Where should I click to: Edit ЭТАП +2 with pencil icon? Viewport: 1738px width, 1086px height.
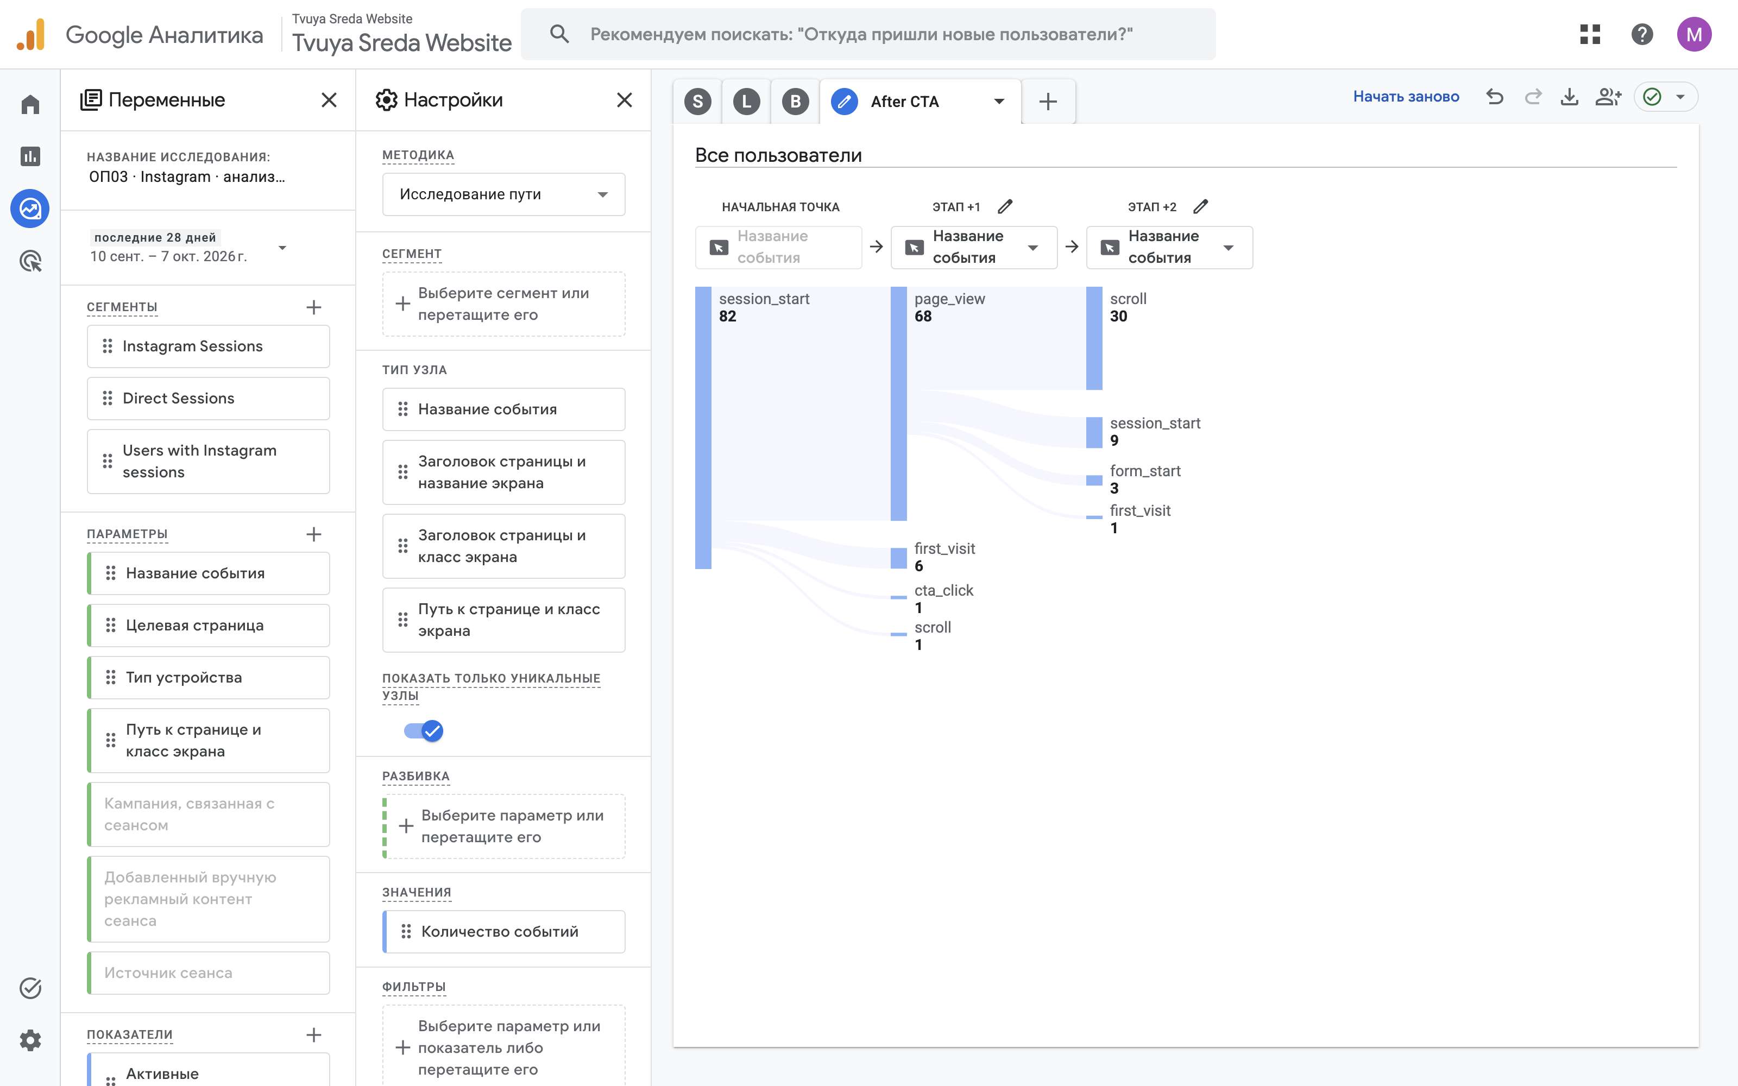tap(1201, 207)
